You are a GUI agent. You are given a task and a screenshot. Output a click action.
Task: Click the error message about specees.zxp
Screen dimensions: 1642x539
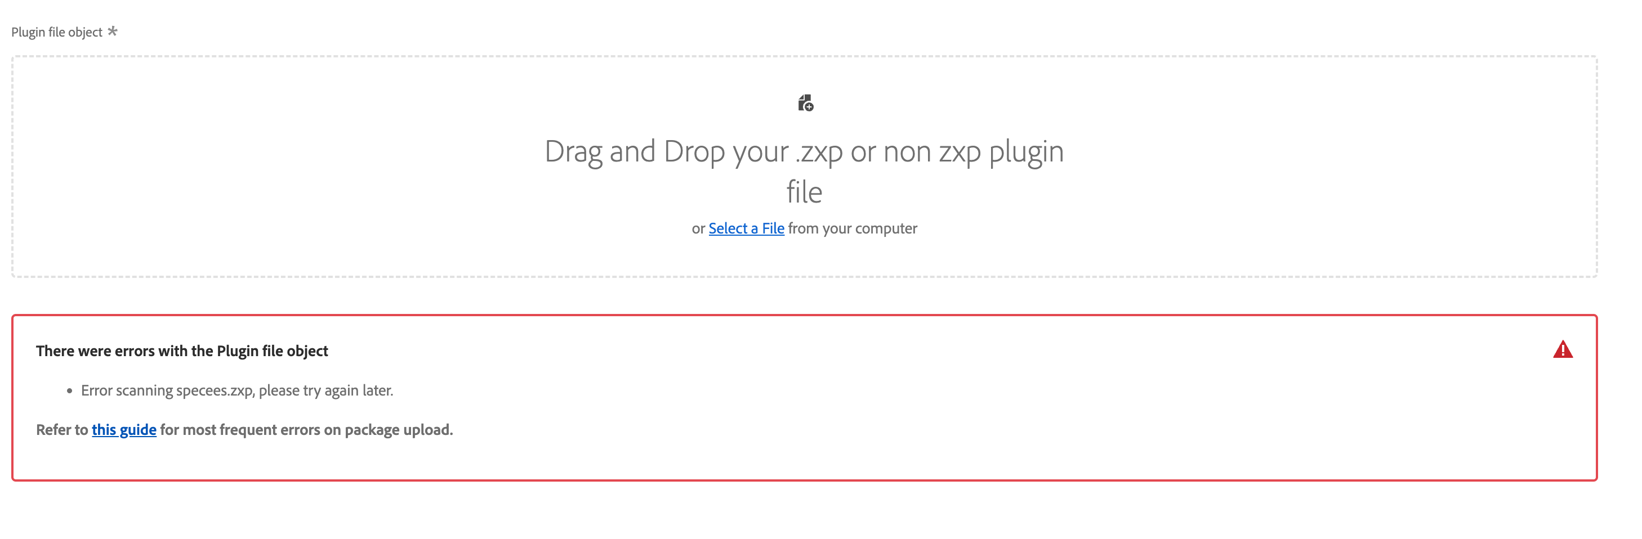point(237,390)
